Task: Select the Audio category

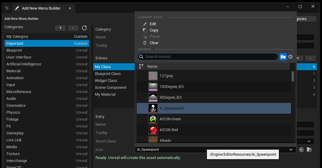Action: pyautogui.click(x=47, y=99)
